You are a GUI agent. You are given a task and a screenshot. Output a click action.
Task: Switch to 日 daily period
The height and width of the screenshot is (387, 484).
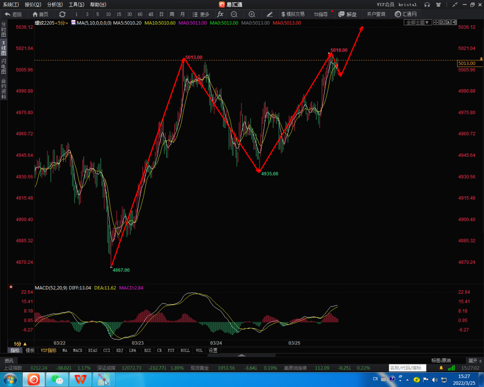(x=161, y=14)
